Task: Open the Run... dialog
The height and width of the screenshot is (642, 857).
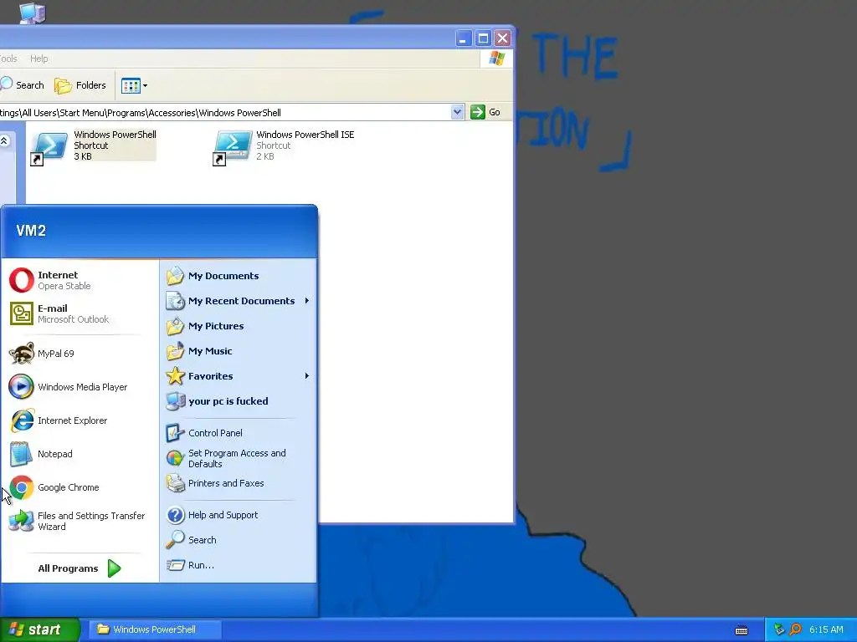Action: pos(239,565)
